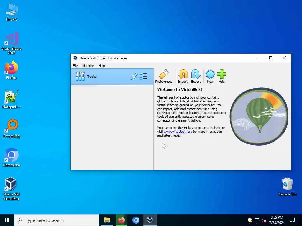This screenshot has height=226, width=302.
Task: Select Visual Studio 2017 desktop shortcut
Action: click(12, 43)
